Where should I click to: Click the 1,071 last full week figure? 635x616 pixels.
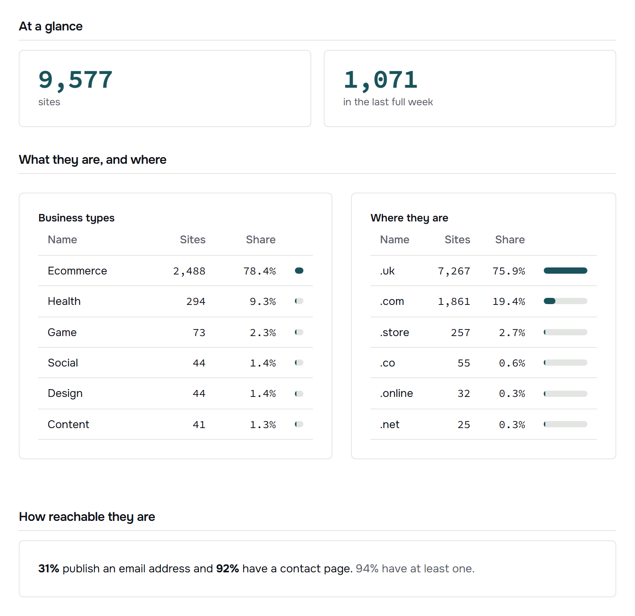(x=380, y=80)
